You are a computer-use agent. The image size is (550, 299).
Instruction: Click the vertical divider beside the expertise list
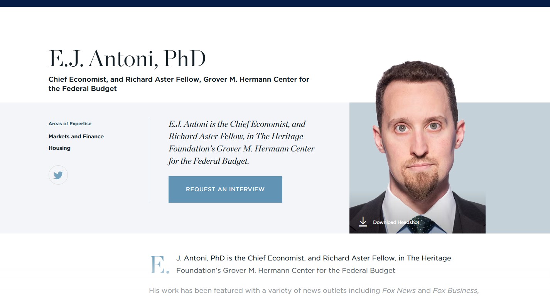149,160
